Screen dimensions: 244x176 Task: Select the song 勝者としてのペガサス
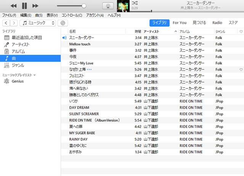[84, 95]
